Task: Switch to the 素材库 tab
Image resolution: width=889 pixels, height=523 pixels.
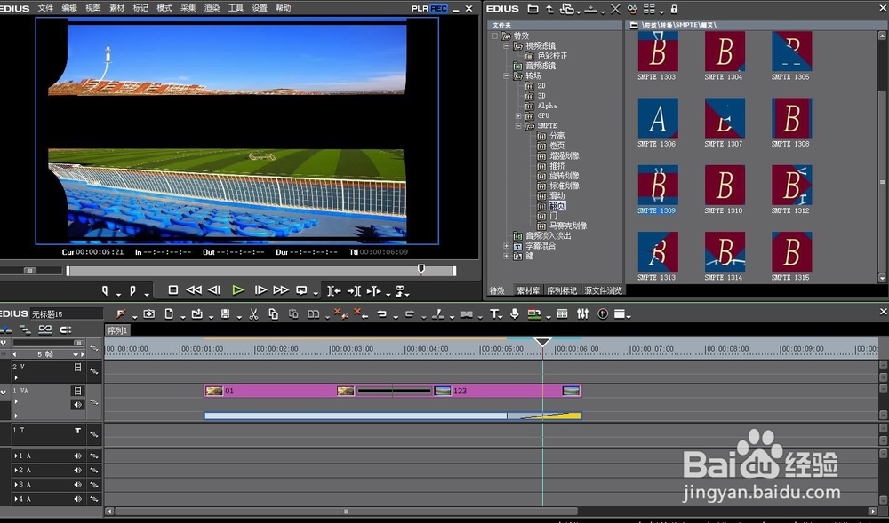Action: click(x=527, y=290)
